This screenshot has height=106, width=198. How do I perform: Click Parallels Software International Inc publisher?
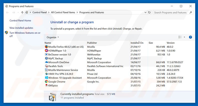(105, 66)
